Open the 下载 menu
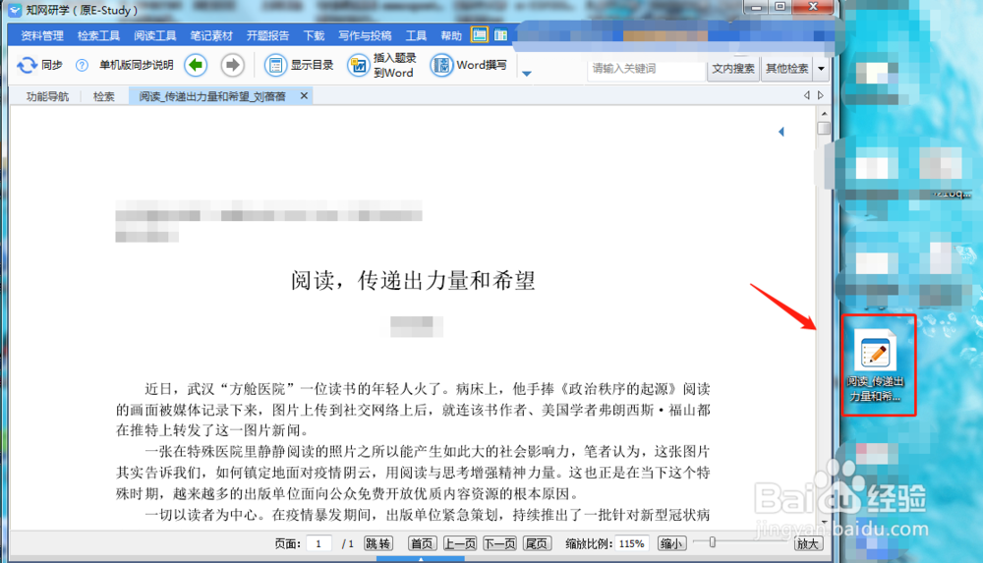Image resolution: width=983 pixels, height=563 pixels. pyautogui.click(x=315, y=35)
